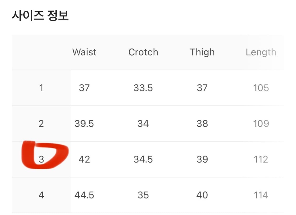Viewport: 296px width, 215px height.
Task: Tap crotch value 33.5 for size 1
Action: [x=143, y=88]
